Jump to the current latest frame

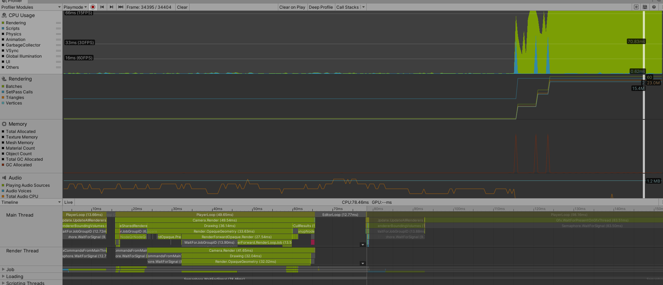point(121,7)
